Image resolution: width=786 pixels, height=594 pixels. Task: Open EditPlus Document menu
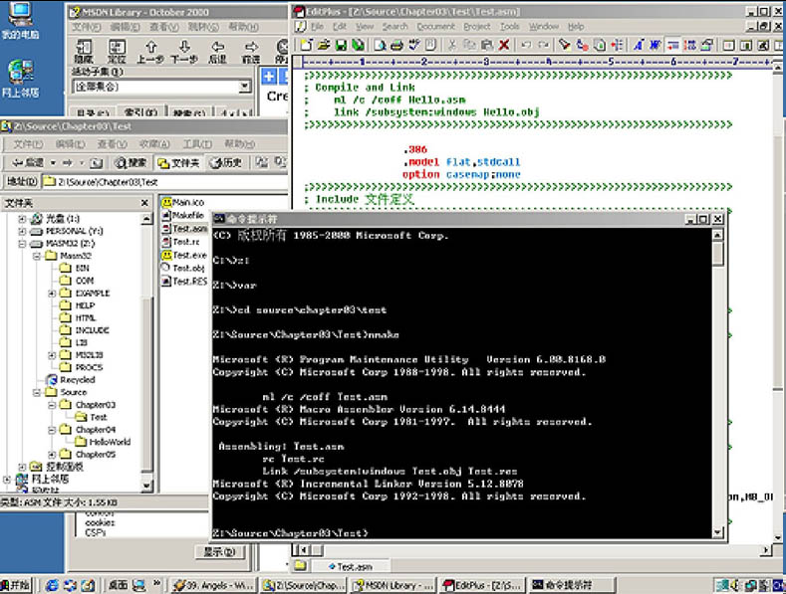[435, 27]
